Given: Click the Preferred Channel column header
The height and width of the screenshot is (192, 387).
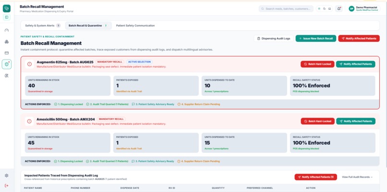Looking at the screenshot, I should 260,188.
